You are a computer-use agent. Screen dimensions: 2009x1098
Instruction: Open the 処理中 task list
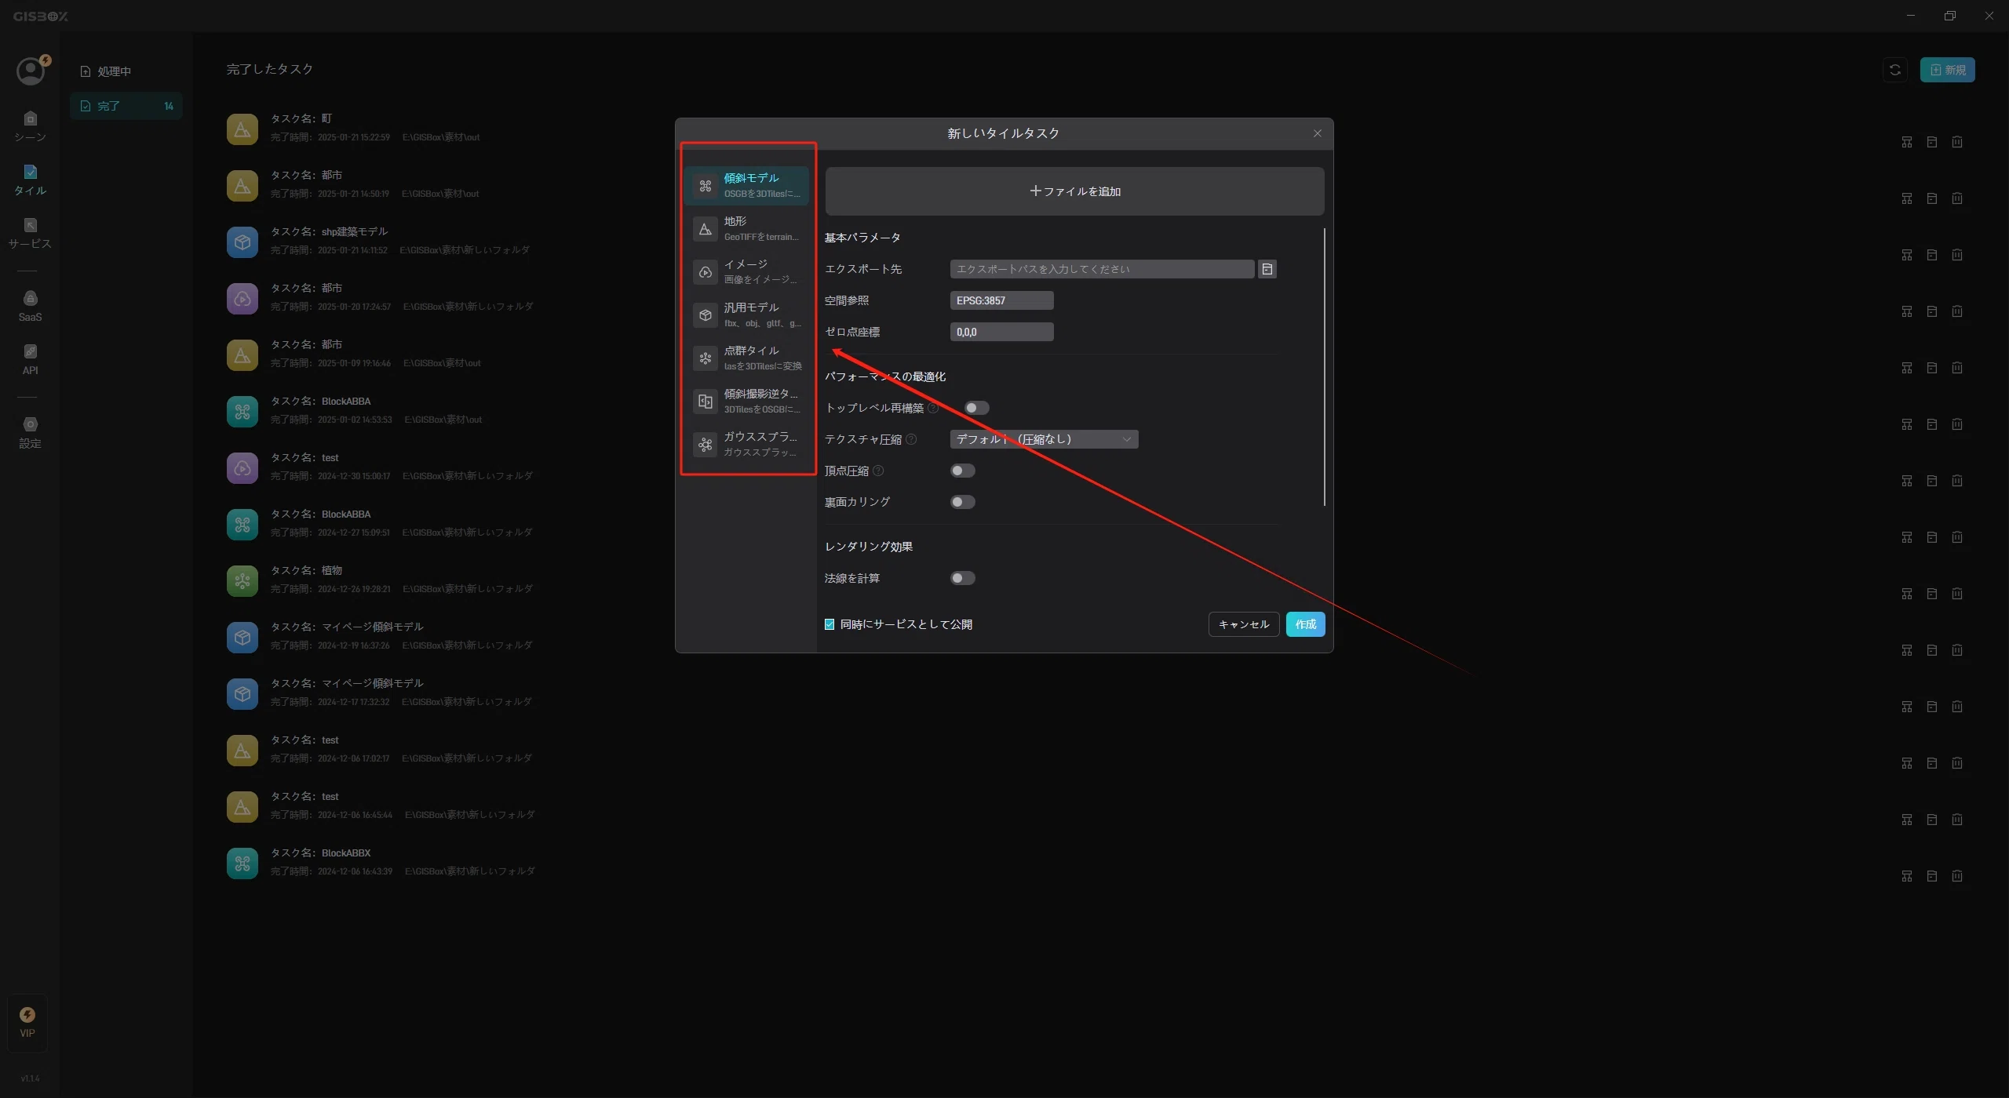126,71
